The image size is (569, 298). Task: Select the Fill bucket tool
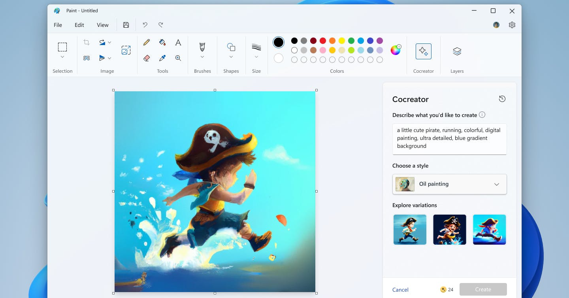click(x=162, y=42)
